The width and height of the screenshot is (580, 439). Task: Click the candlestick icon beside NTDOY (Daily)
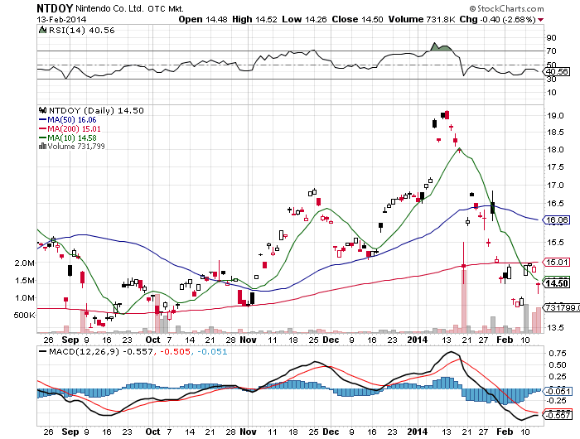[x=42, y=110]
